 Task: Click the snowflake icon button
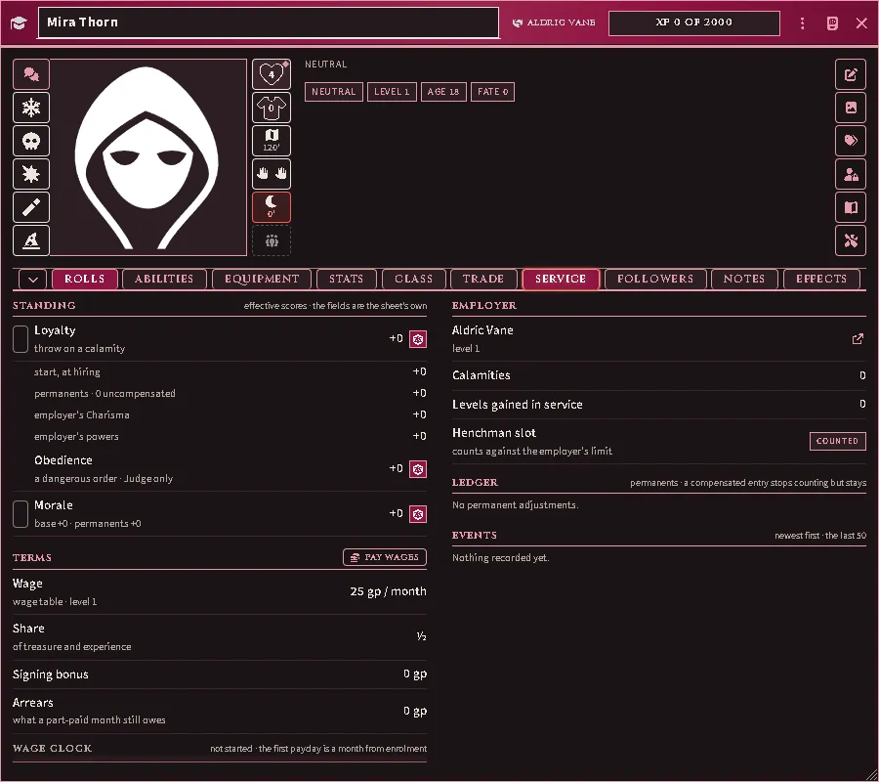(x=31, y=108)
